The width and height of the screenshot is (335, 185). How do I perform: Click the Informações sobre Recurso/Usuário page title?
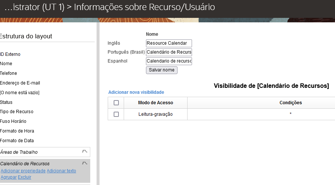[x=144, y=7]
